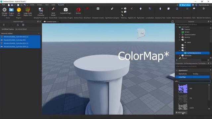Switch to the TEST ribbon tab

47,5
